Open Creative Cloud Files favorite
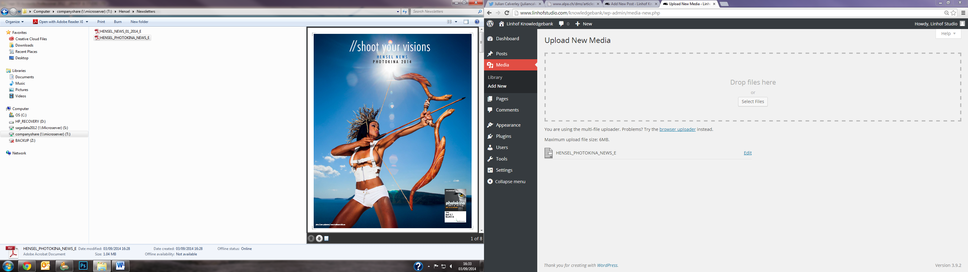Image resolution: width=968 pixels, height=272 pixels. 28,39
